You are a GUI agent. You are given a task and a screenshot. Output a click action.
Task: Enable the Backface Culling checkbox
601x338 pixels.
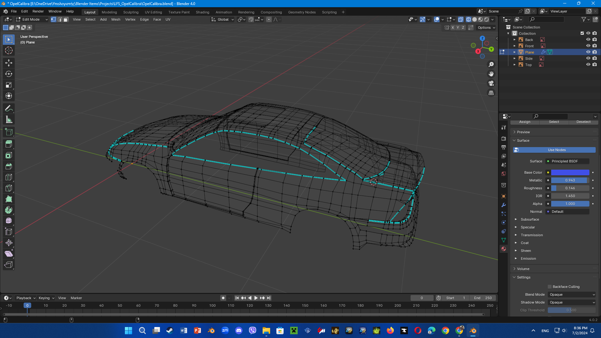[549, 287]
